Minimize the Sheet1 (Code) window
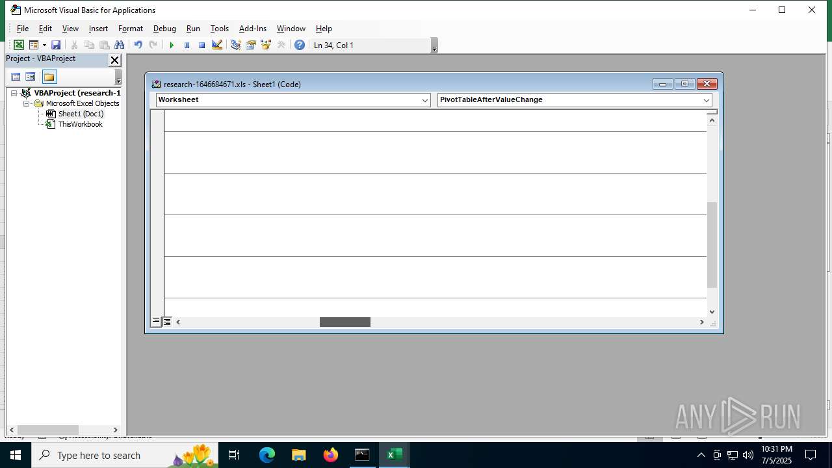832x468 pixels. (x=662, y=84)
